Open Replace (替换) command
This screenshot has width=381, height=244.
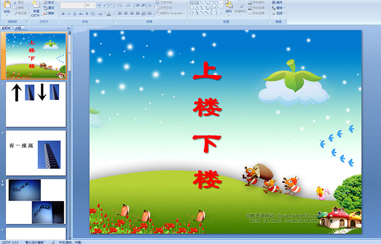(x=278, y=8)
